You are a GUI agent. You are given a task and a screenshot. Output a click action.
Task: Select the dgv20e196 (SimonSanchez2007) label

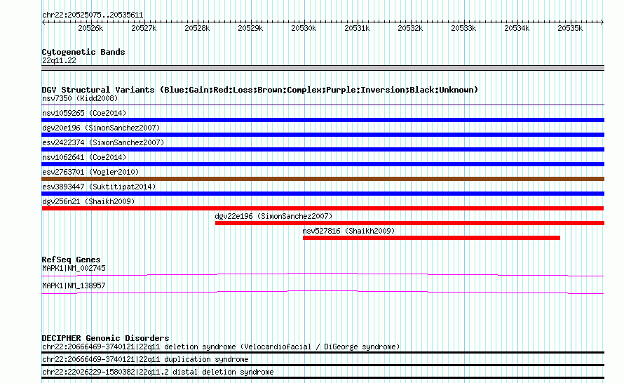tap(101, 128)
